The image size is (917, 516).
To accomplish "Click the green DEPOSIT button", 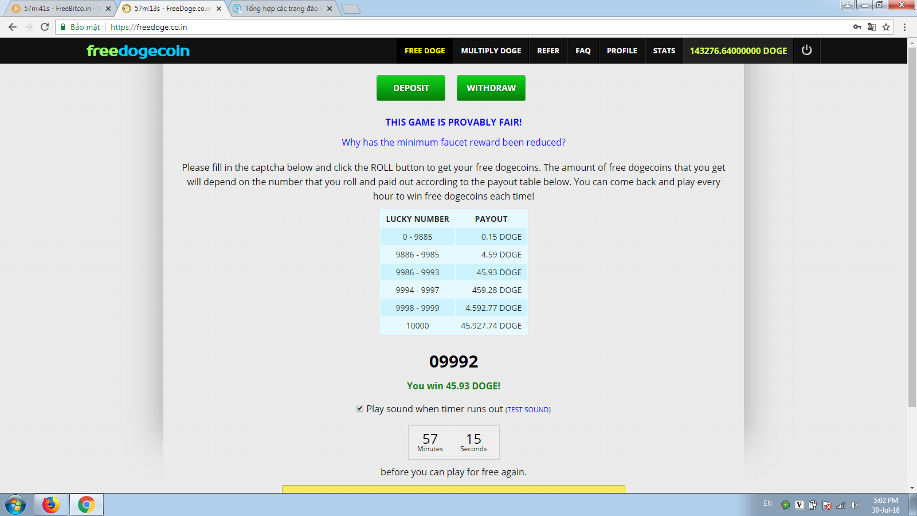I will [x=411, y=88].
